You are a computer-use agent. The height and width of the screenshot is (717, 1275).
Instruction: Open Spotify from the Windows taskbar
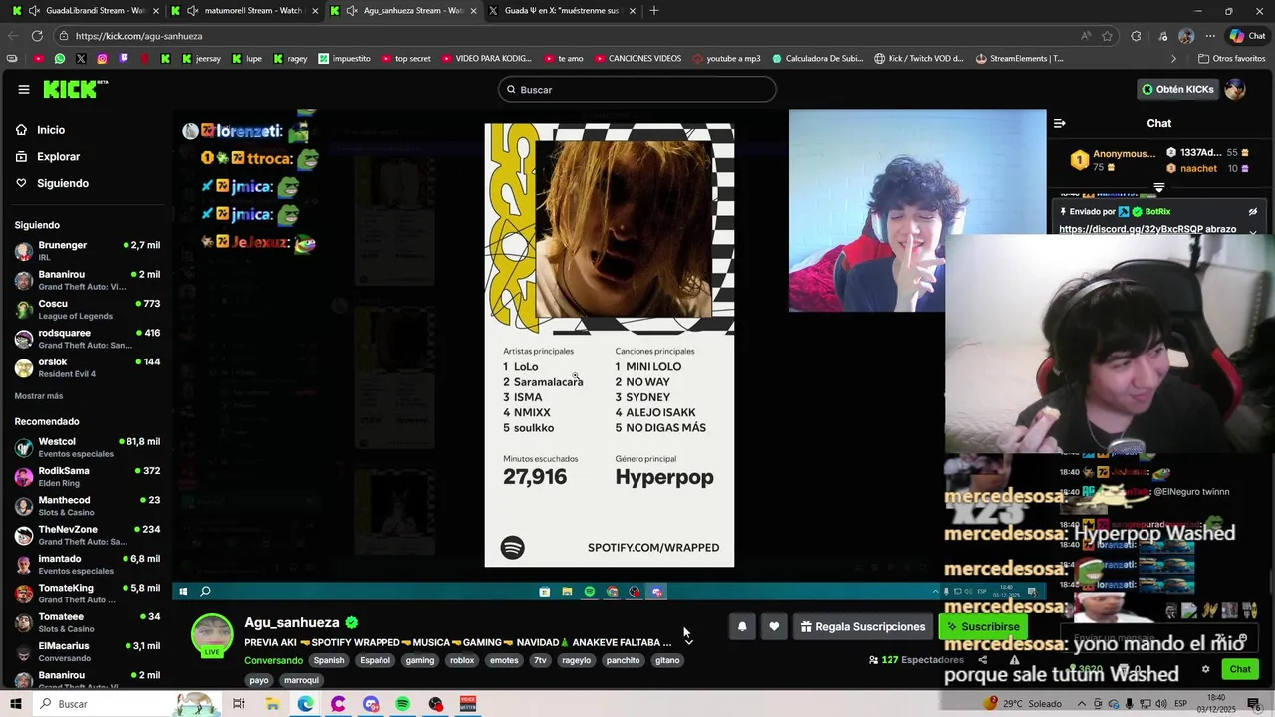pos(402,704)
